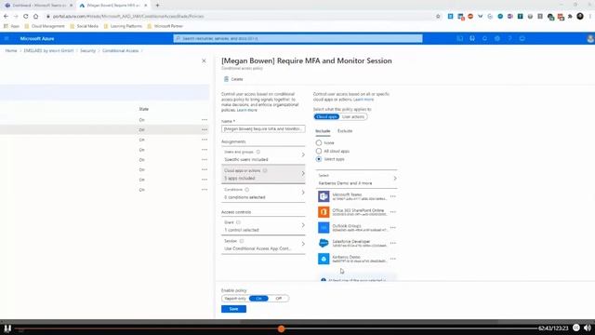This screenshot has width=595, height=335.
Task: Open Cloud Shell in the Azure header
Action: tap(459, 38)
